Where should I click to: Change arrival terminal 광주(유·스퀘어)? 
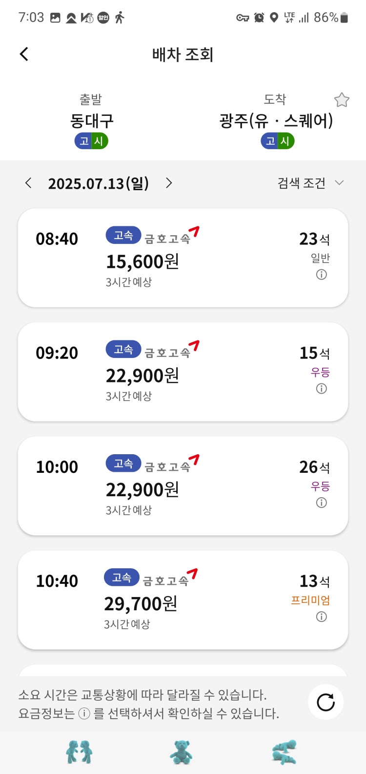coord(276,120)
